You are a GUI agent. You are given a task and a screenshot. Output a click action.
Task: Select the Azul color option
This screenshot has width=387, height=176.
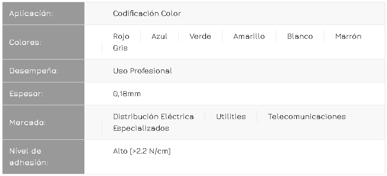click(159, 36)
